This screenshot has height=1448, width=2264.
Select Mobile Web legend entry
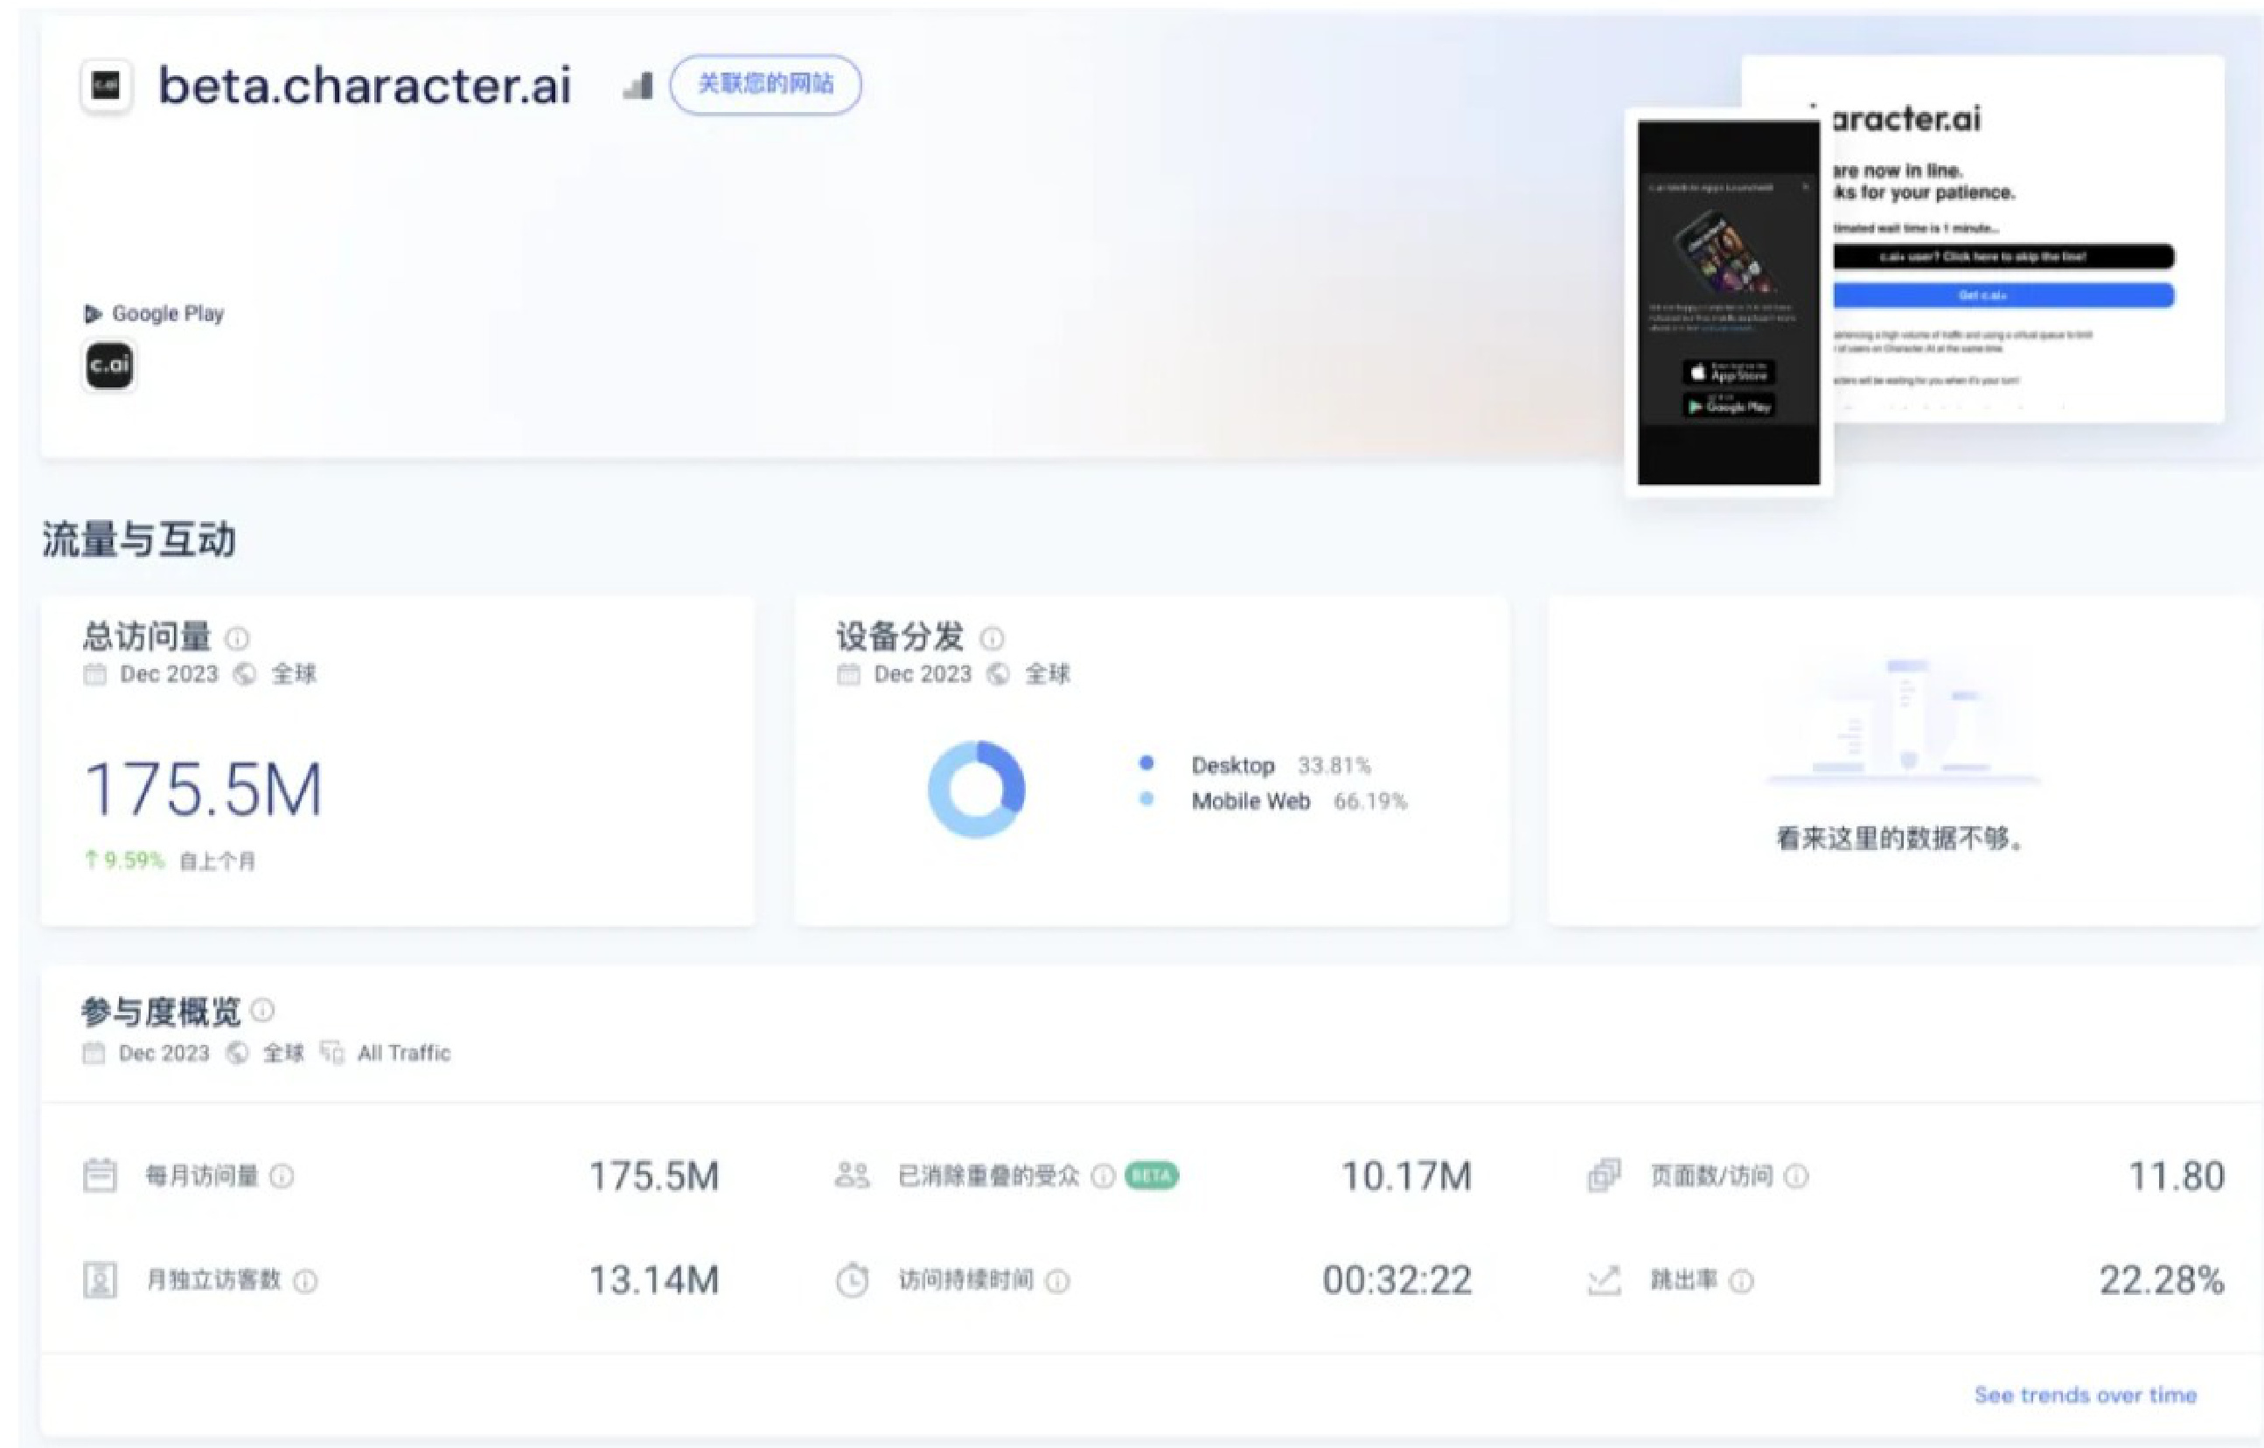pos(1250,801)
